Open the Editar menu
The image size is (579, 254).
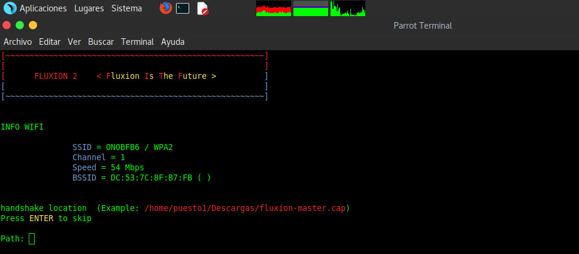(x=50, y=42)
